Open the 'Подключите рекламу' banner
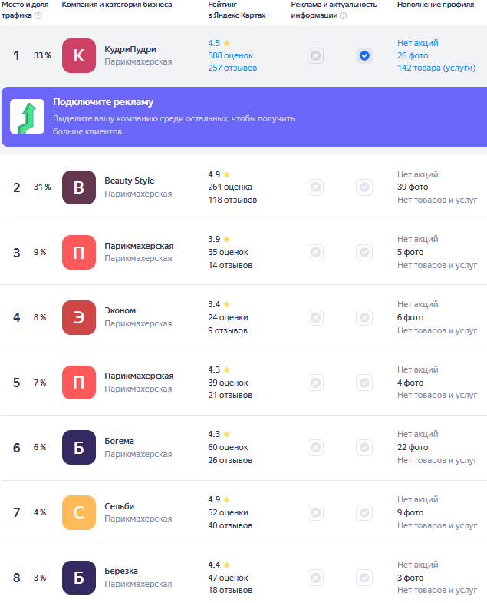 pos(245,117)
